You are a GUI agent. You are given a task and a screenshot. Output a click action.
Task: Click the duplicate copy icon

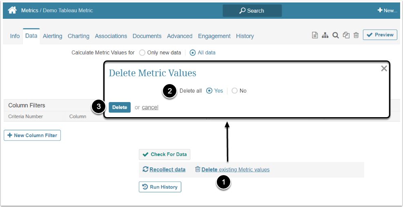pyautogui.click(x=346, y=36)
